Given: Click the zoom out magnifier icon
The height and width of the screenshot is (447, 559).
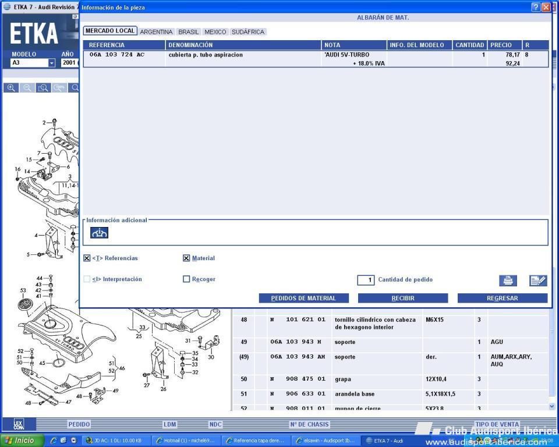Looking at the screenshot, I should [x=27, y=88].
